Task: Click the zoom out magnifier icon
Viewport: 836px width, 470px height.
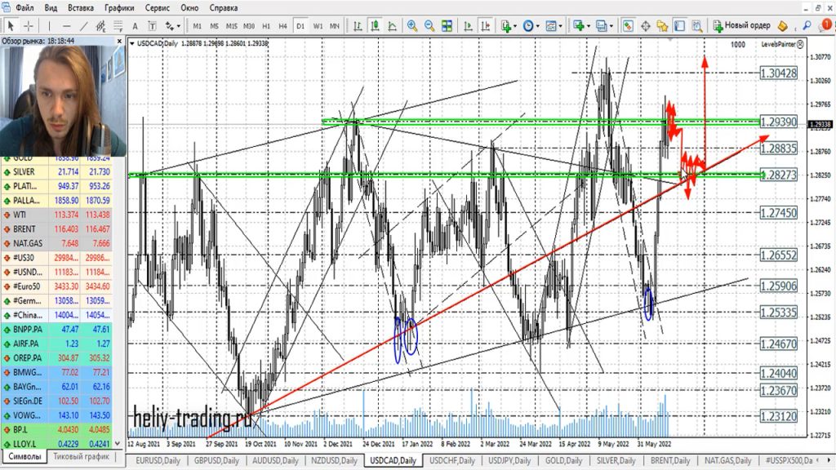Action: tap(429, 25)
